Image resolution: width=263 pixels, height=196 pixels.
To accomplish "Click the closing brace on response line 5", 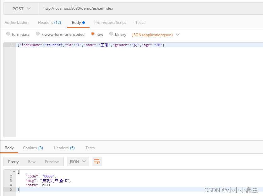I will 19,189.
